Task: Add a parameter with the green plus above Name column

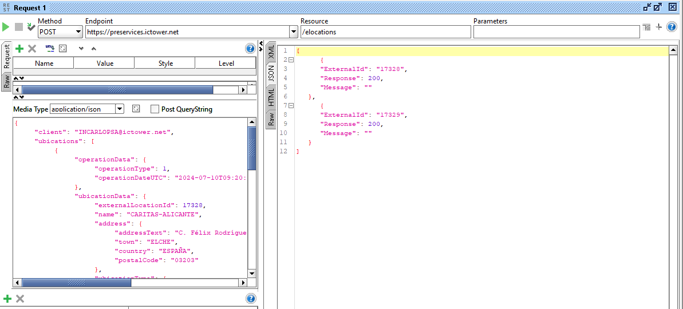Action: coord(19,49)
